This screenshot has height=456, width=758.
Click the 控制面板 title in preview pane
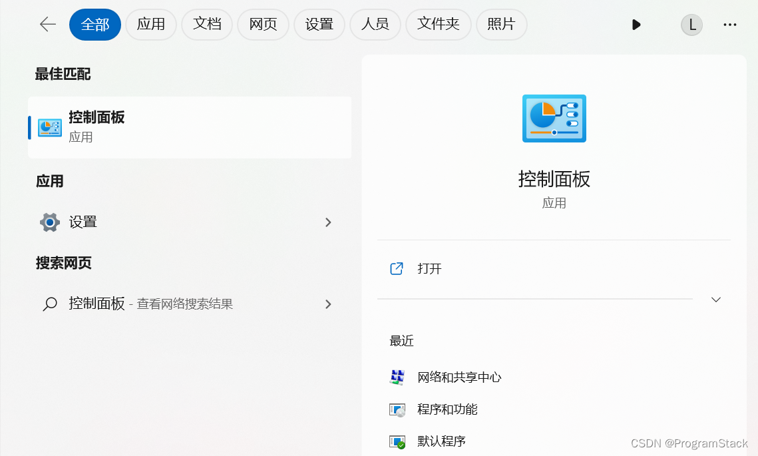point(554,179)
